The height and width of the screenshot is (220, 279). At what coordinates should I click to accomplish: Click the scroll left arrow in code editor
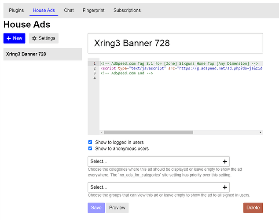[x=102, y=132]
